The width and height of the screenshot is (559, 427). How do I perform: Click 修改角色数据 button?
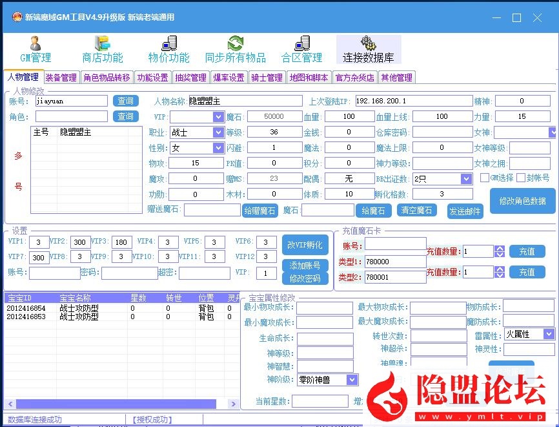(523, 201)
